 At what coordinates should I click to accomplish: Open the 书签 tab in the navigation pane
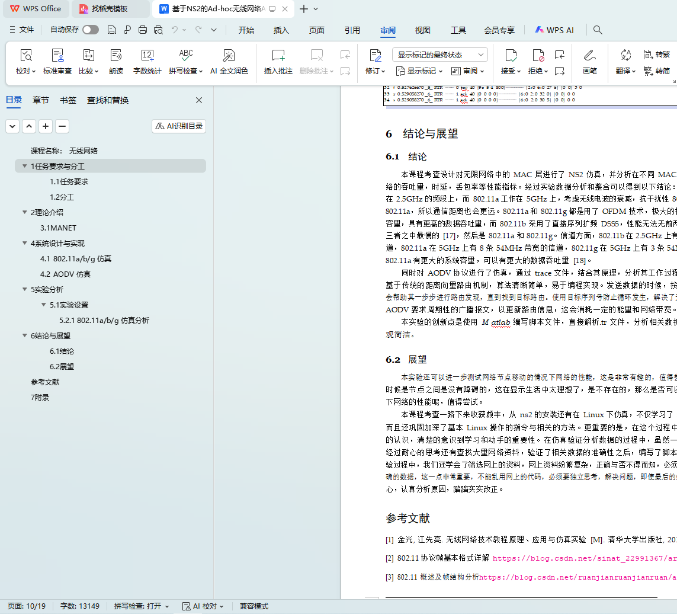pos(68,100)
